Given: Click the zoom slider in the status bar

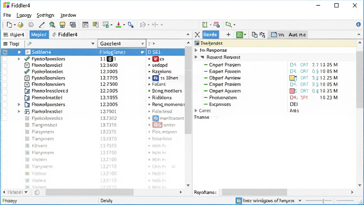Looking at the screenshot, I should (x=323, y=201).
